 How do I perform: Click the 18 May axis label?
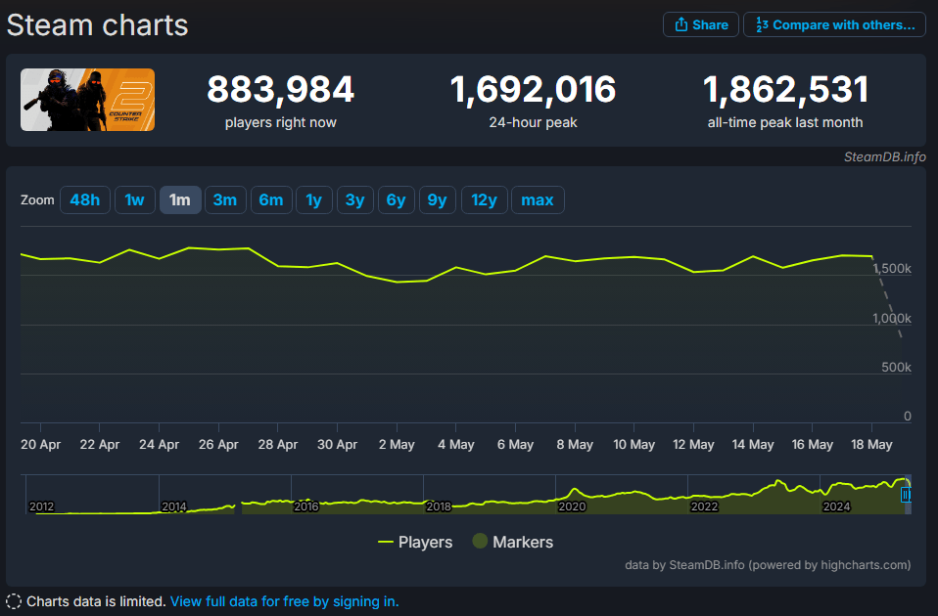click(871, 445)
